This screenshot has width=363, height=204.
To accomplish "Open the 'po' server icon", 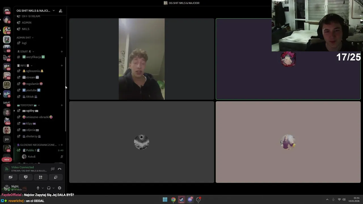I will click(7, 139).
